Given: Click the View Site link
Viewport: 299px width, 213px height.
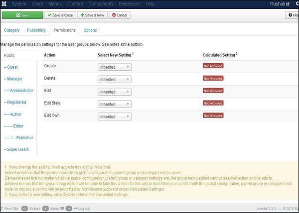Looking at the screenshot, I should point(10,209).
